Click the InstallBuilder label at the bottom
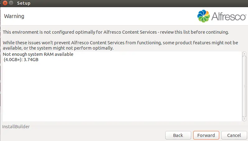Viewport: 248px width, 141px height. (x=16, y=127)
